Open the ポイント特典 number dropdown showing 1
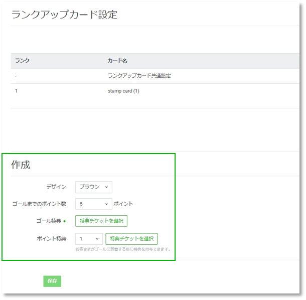306x300 pixels. [89, 239]
